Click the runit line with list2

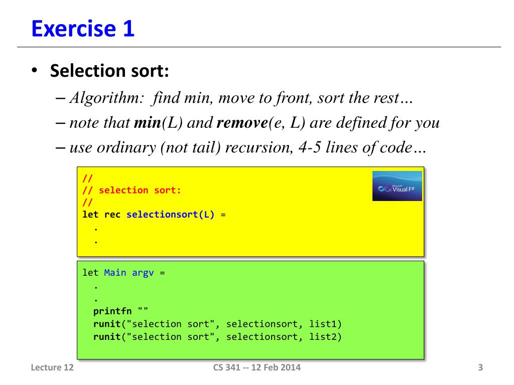(x=217, y=337)
